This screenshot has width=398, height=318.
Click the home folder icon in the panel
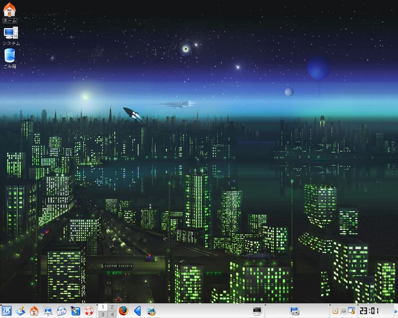pyautogui.click(x=34, y=311)
